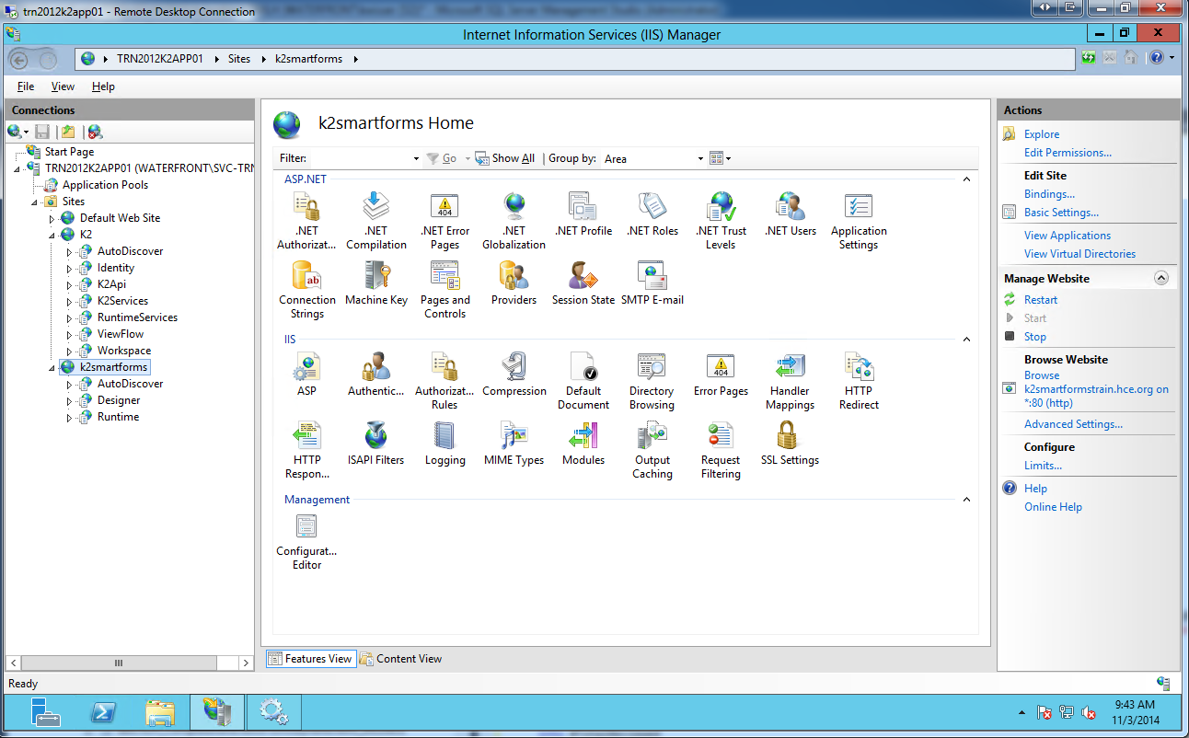
Task: Open Basic Settings... link
Action: point(1061,213)
